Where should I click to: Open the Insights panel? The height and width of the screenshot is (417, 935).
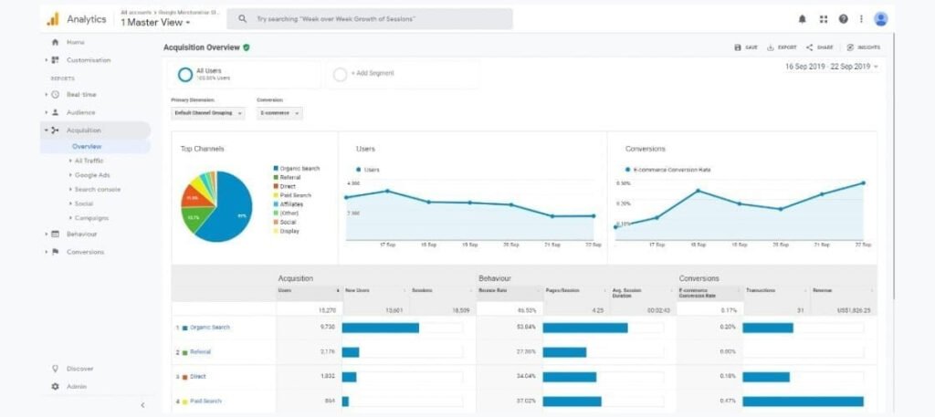(x=863, y=47)
